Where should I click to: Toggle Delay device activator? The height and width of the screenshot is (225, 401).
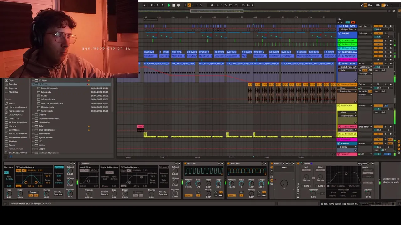click(302, 163)
